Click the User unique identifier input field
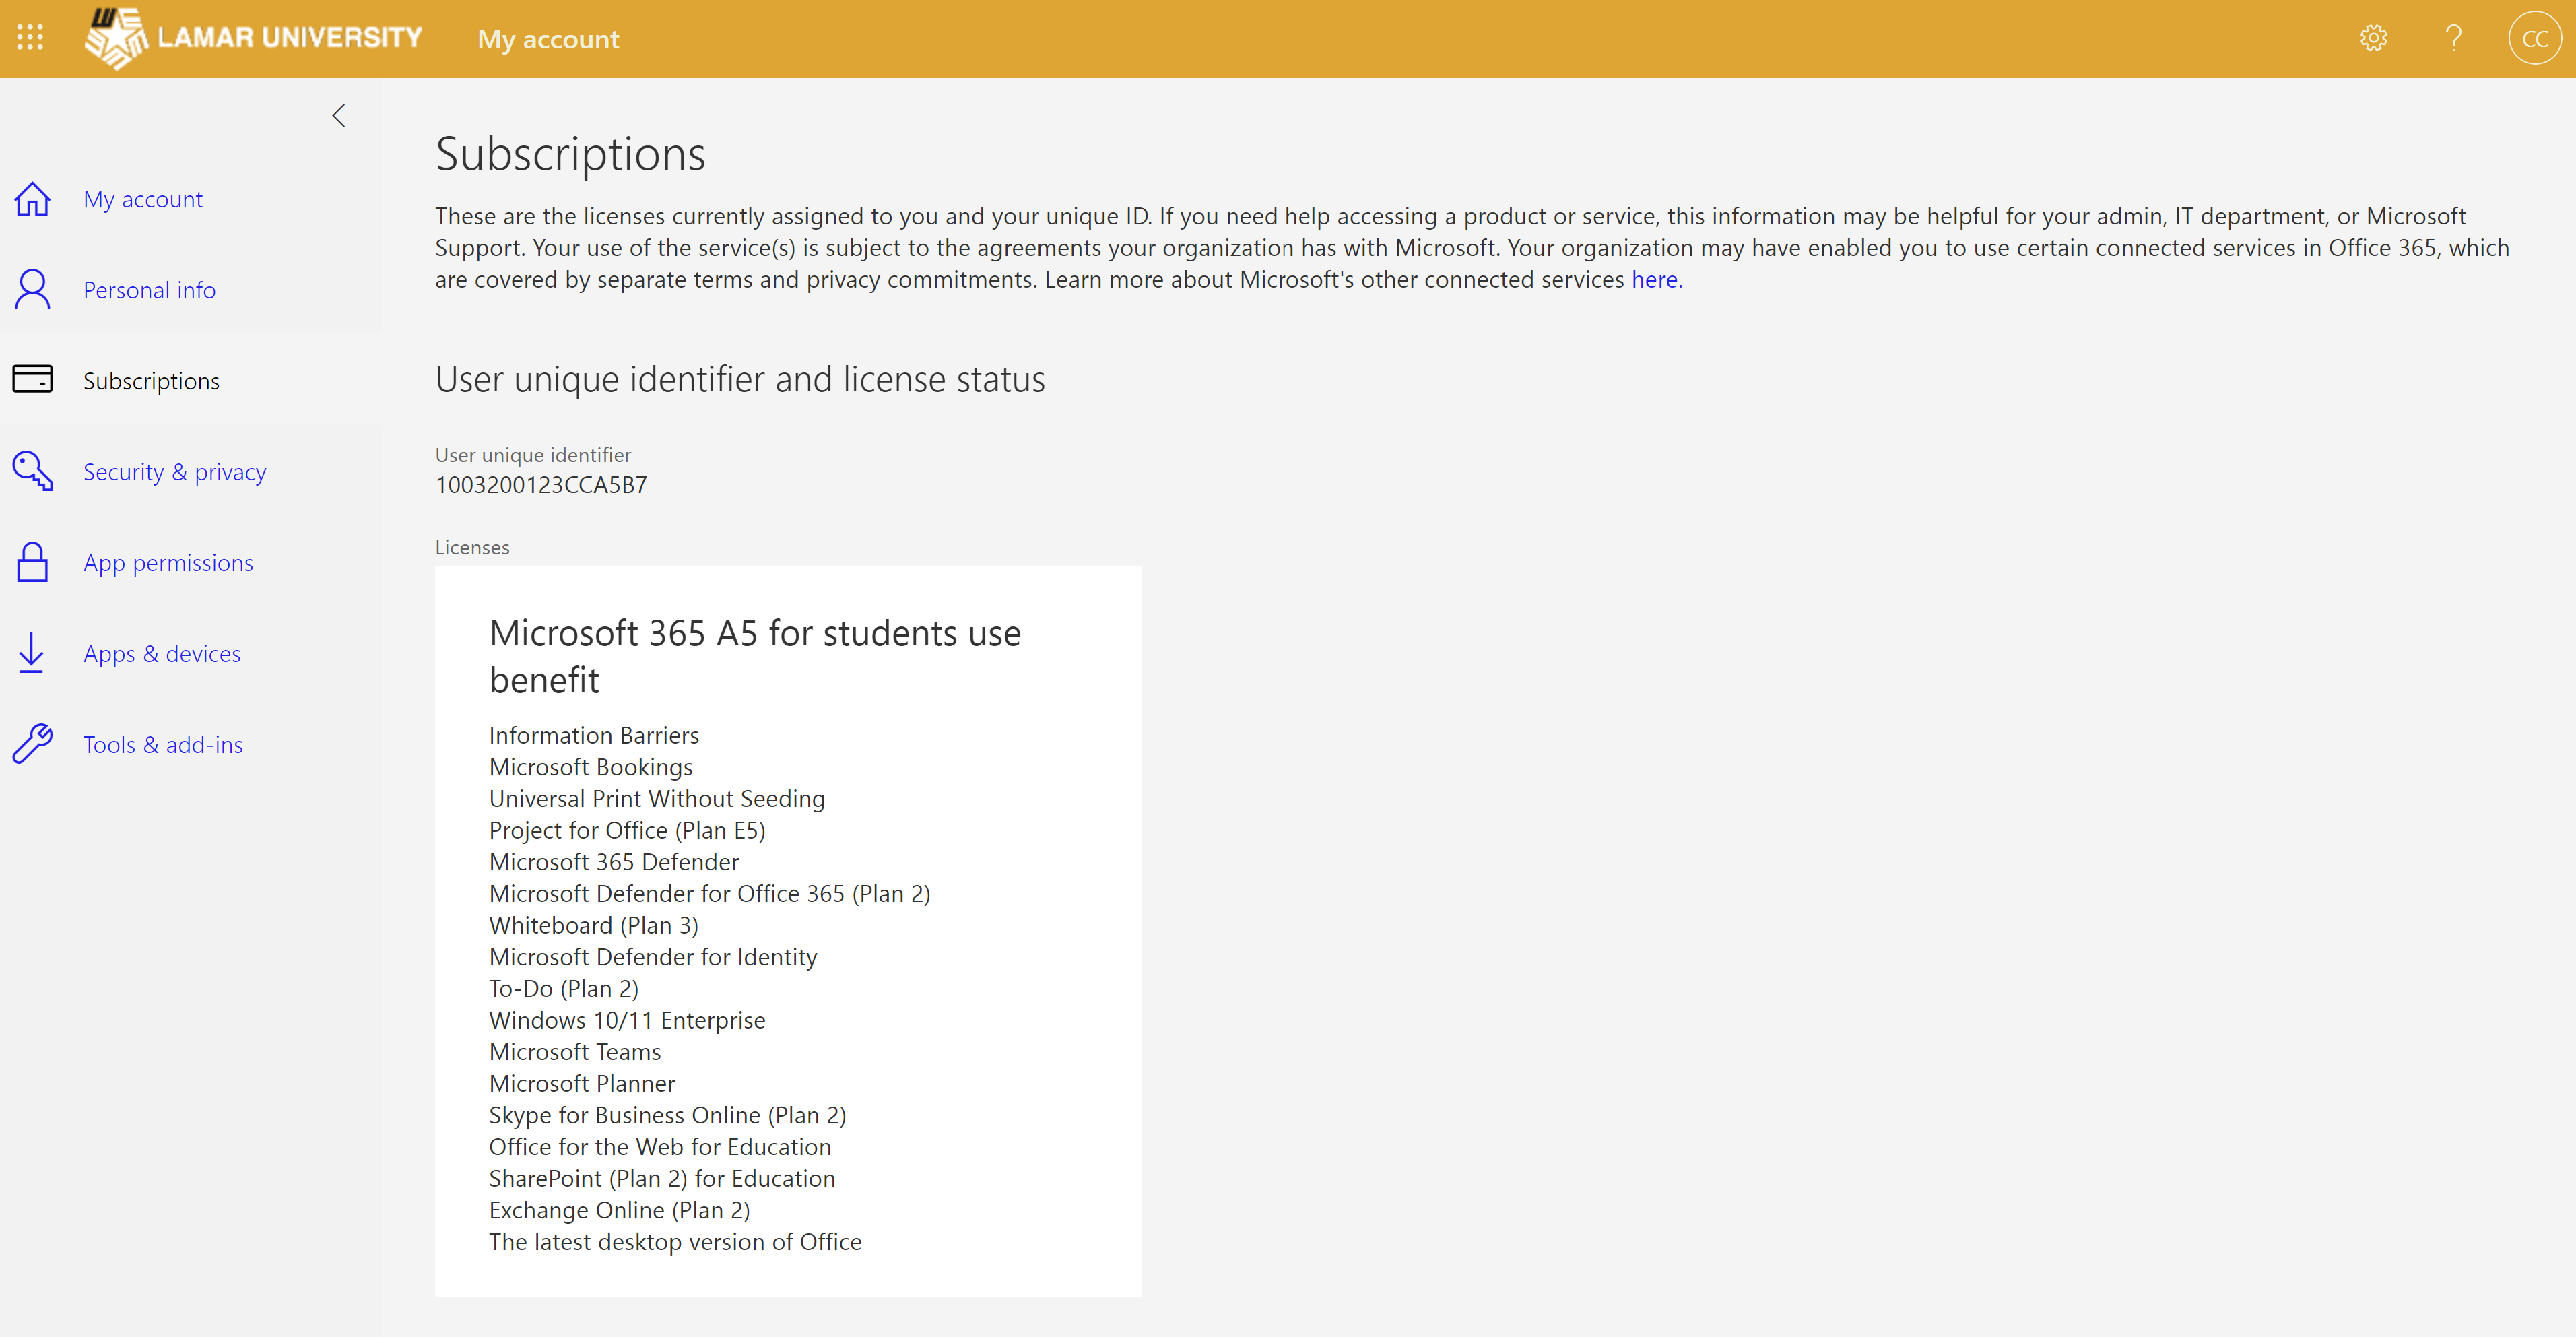The image size is (2576, 1337). click(x=540, y=484)
